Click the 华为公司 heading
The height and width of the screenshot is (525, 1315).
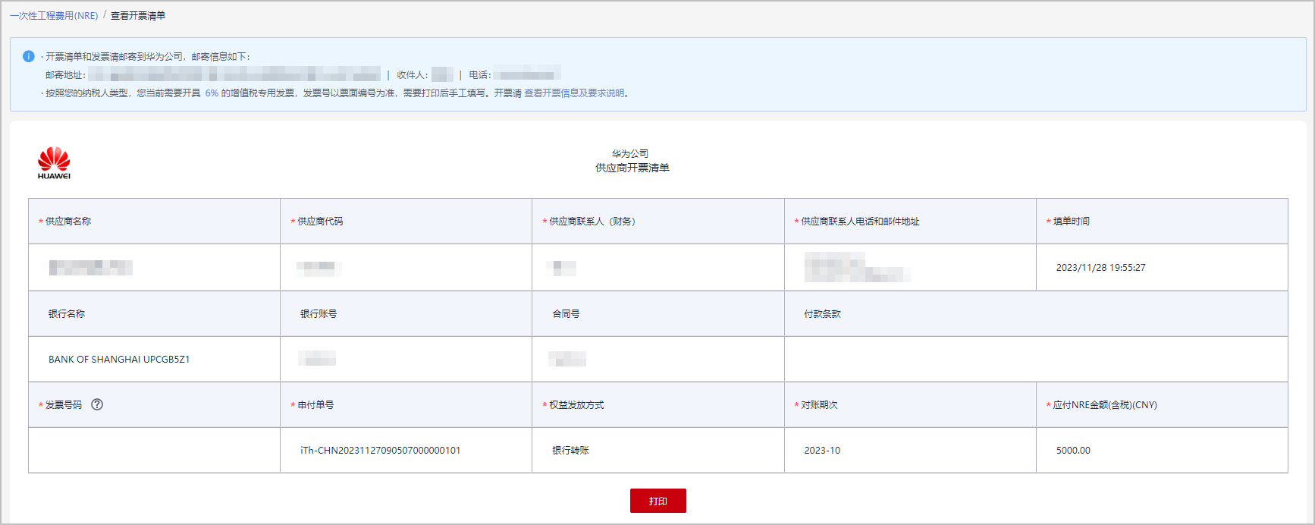pyautogui.click(x=630, y=153)
